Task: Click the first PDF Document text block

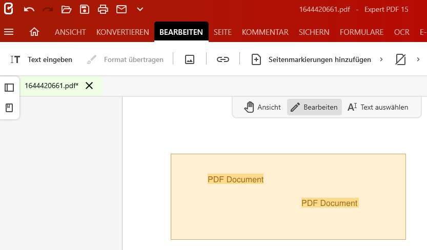Action: tap(236, 179)
